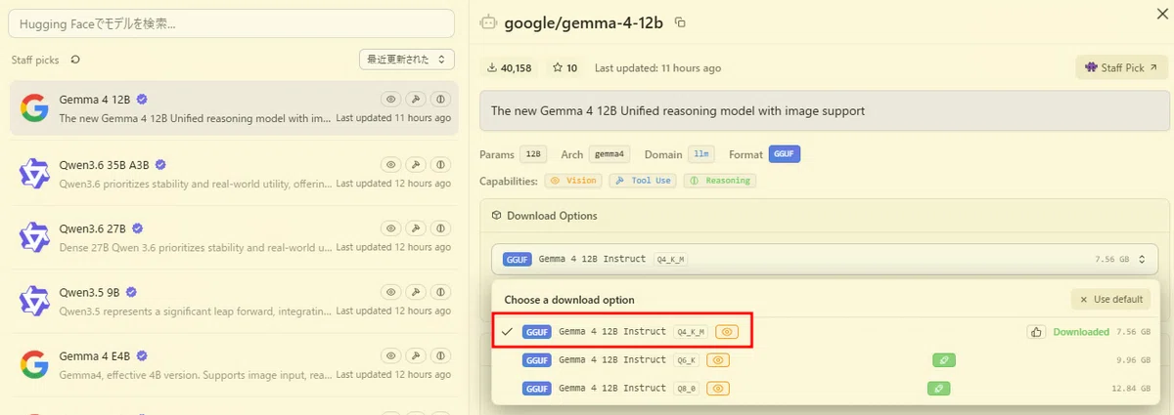
Task: Click the verified badge next to Gemma 4 E4B
Action: 142,355
